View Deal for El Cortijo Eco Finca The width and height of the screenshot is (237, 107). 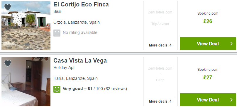point(208,44)
